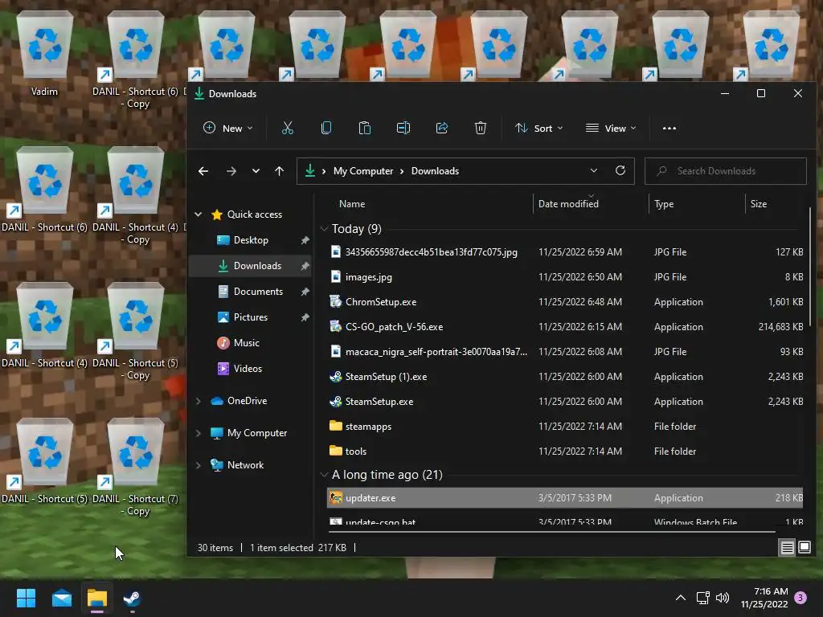Viewport: 823px width, 617px height.
Task: Select the macaca_nigra_self-portrait jpg file
Action: point(436,352)
